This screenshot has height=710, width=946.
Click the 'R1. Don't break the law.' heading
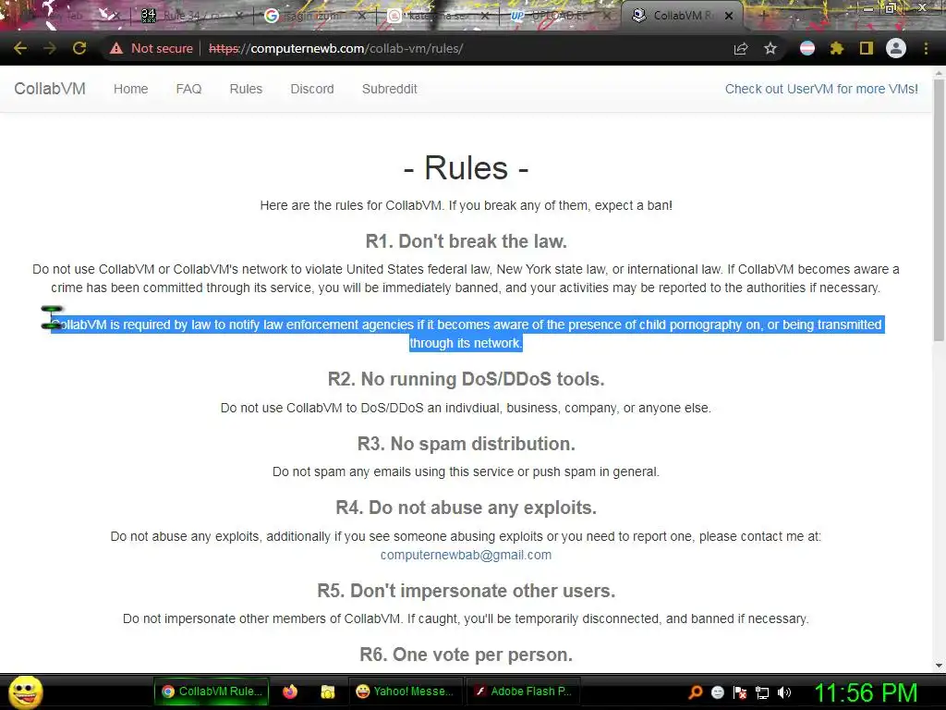pyautogui.click(x=466, y=241)
